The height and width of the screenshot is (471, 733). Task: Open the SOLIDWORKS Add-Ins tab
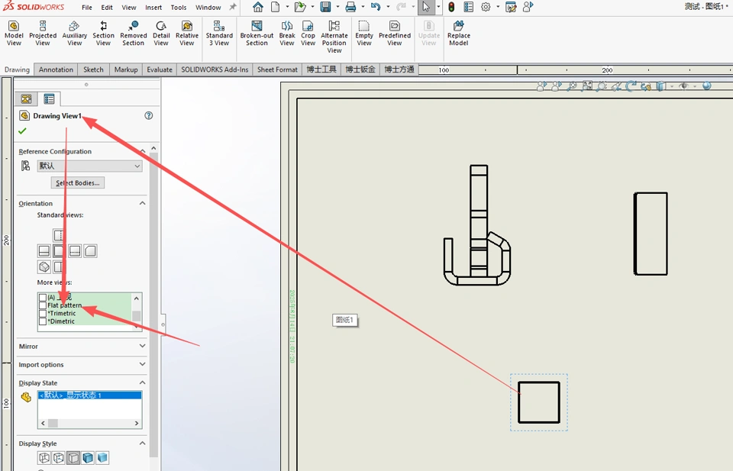(x=215, y=69)
